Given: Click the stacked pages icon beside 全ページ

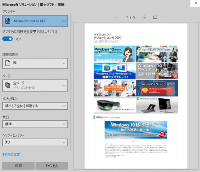Looking at the screenshot, I should pyautogui.click(x=8, y=85).
